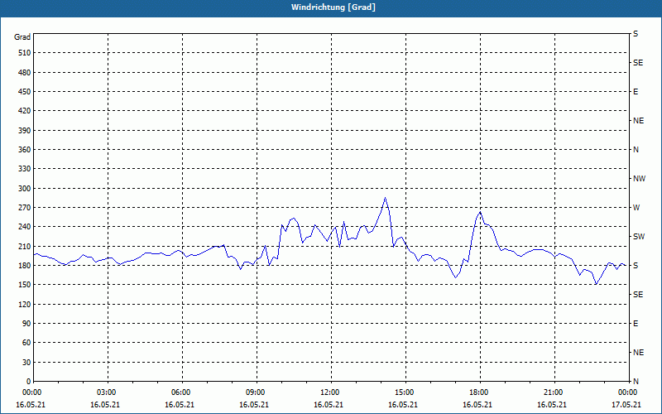
Task: Select the 480 y-axis value
Action: click(25, 73)
